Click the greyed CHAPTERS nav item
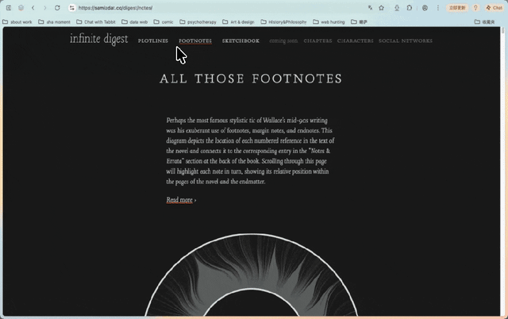 tap(317, 40)
